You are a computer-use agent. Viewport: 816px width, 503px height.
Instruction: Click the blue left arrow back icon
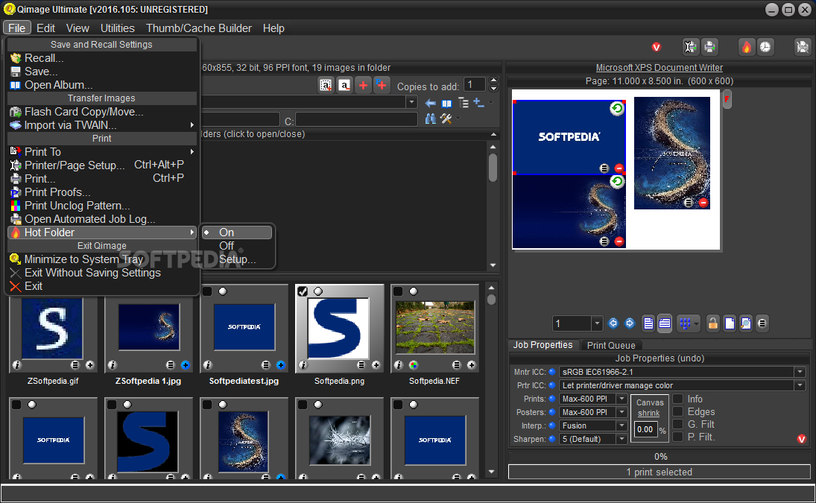coord(431,103)
